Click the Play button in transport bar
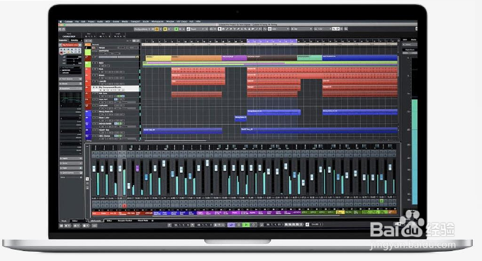Screen dimensions: 482x261 coord(246,225)
